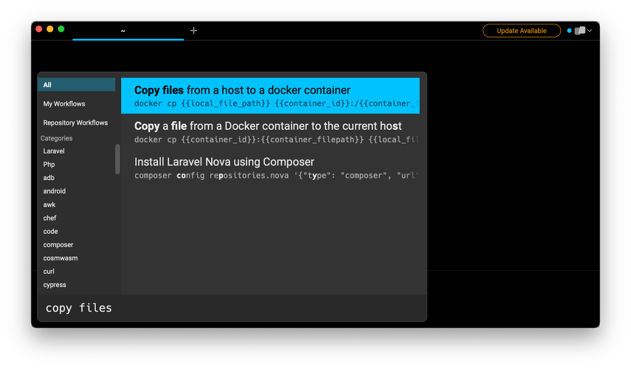Open My Workflows section
The image size is (631, 369).
click(64, 104)
